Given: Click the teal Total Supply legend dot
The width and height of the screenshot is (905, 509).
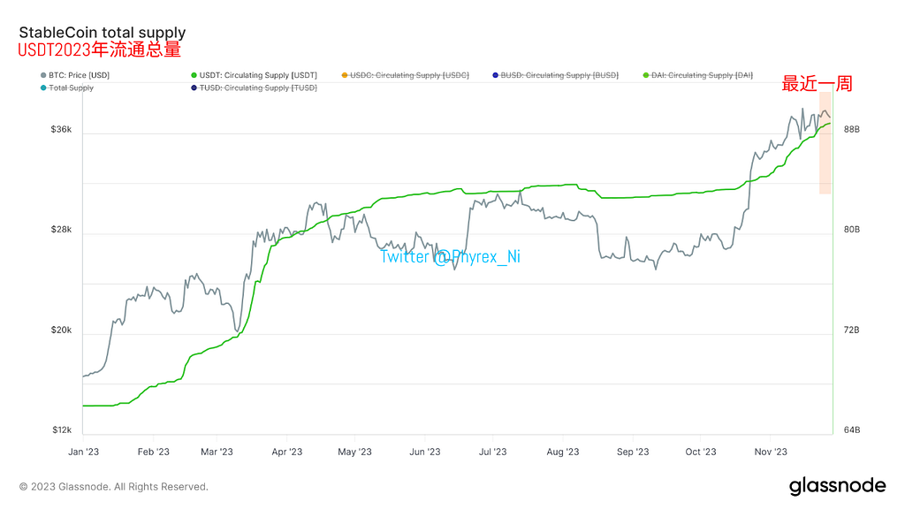Looking at the screenshot, I should pos(43,88).
